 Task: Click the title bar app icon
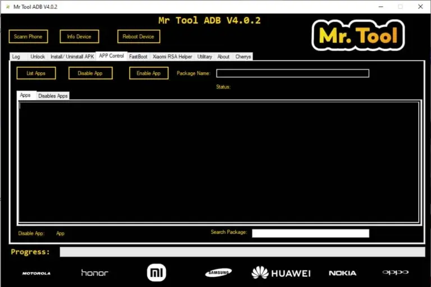[x=8, y=7]
